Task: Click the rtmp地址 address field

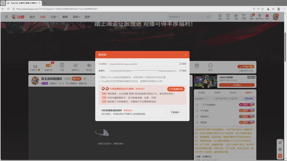Action: [x=143, y=64]
